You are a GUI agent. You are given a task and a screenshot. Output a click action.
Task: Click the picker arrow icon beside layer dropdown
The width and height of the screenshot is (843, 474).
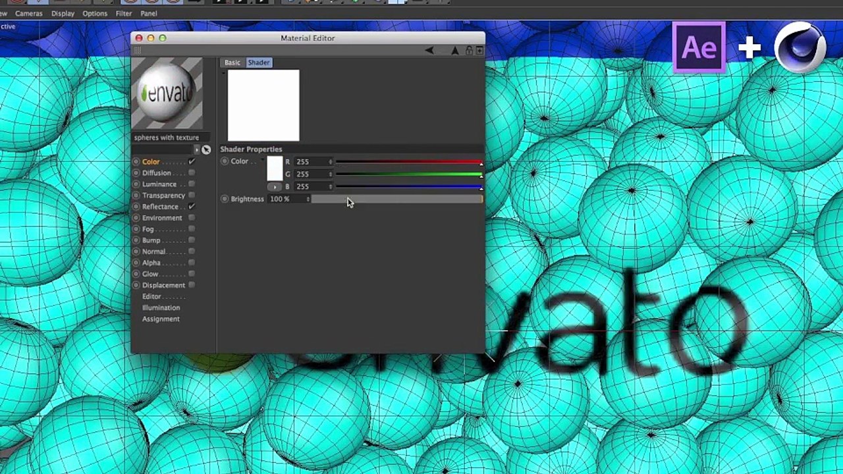(x=206, y=150)
